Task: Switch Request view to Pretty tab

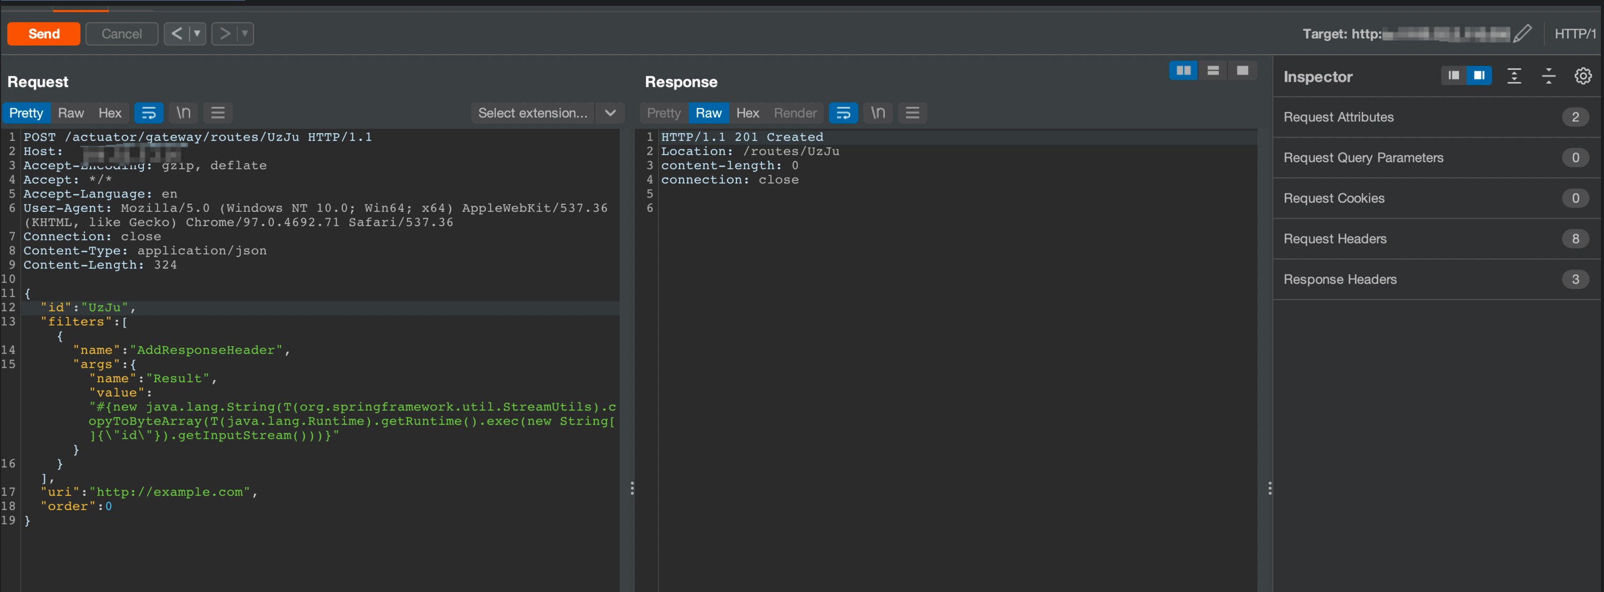Action: click(x=26, y=113)
